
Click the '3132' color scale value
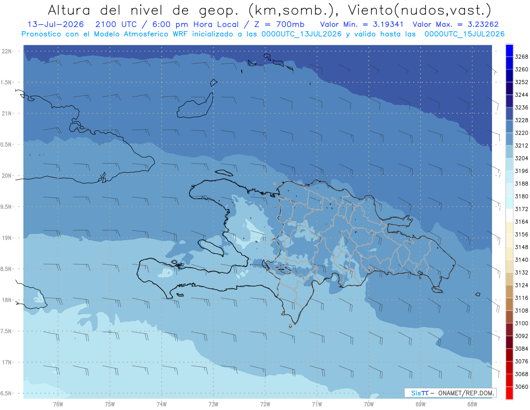521,272
